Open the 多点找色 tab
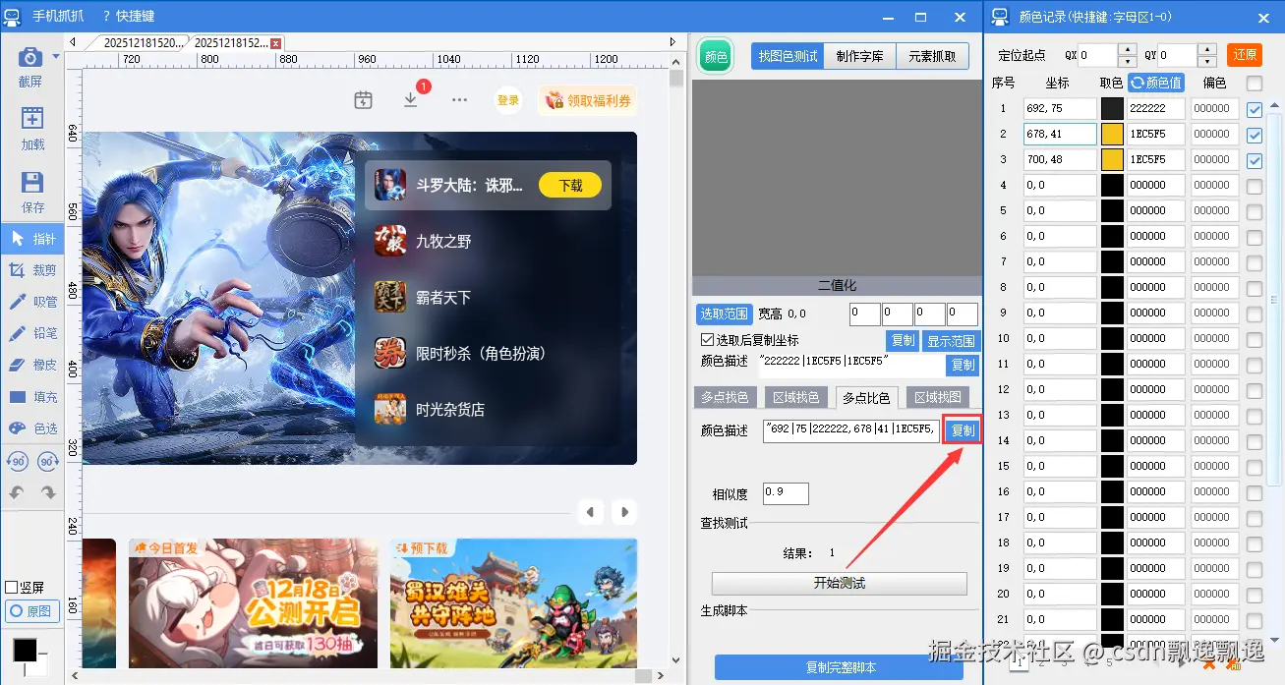This screenshot has height=685, width=1285. 726,397
